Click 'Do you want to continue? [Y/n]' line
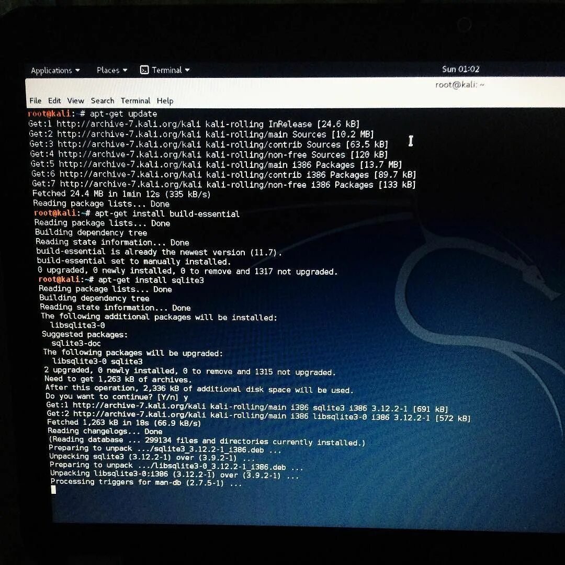Screen dimensions: 565x565 click(x=117, y=397)
